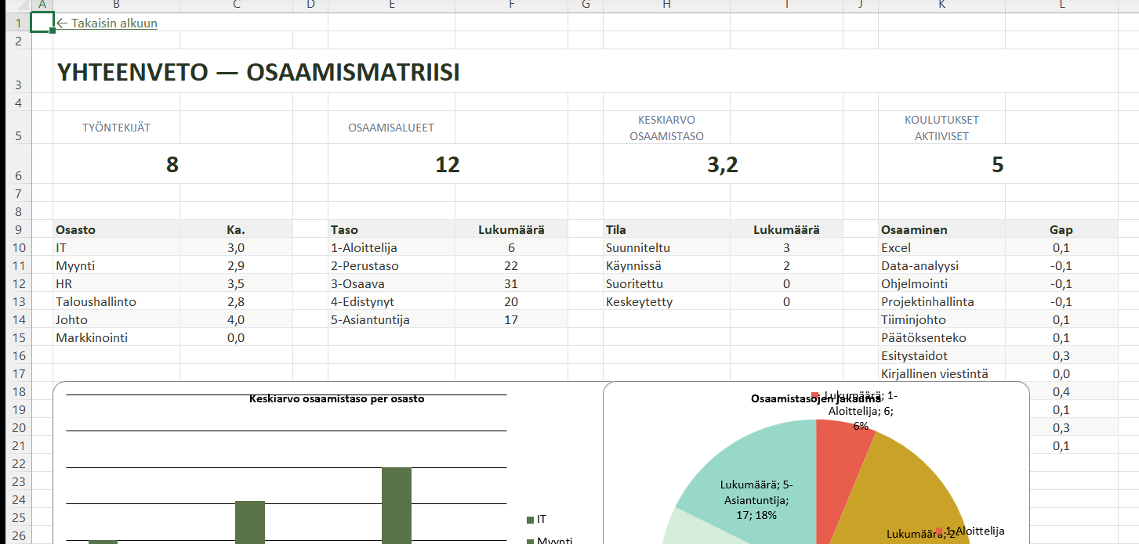Click the Select All corner triangle
Screen dimensions: 1139x544
pyautogui.click(x=17, y=5)
